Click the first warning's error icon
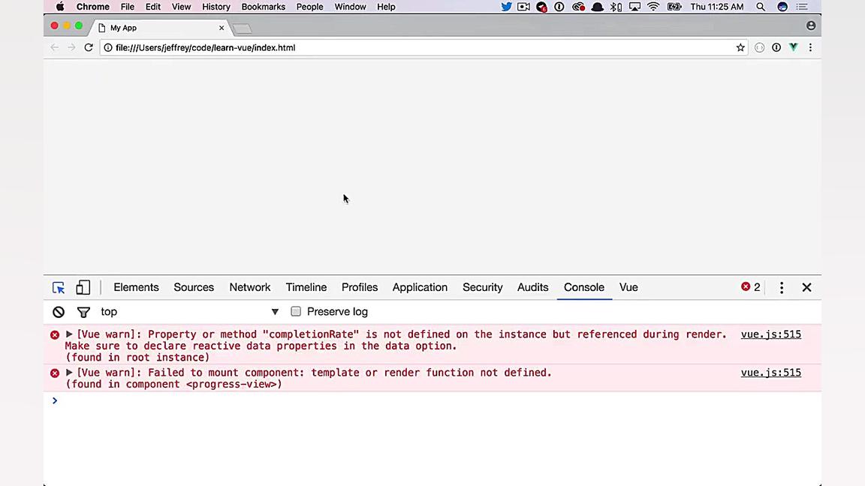865x486 pixels. click(x=55, y=335)
